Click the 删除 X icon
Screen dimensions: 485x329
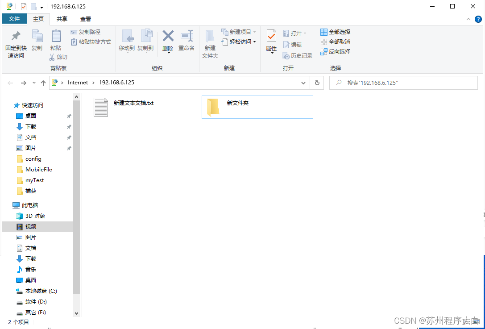168,36
